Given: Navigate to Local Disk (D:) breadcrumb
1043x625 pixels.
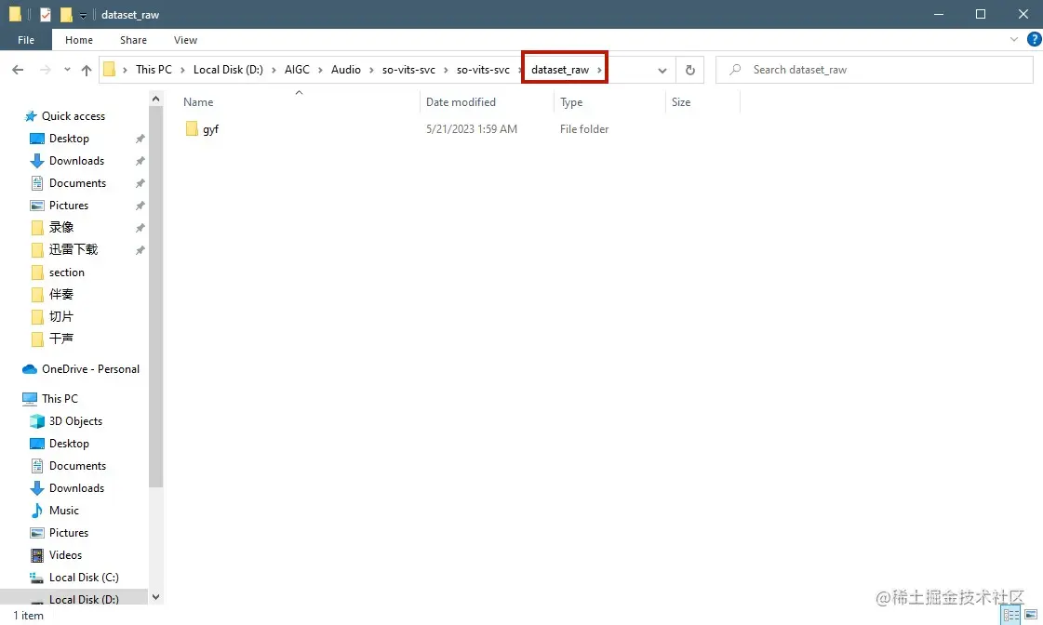Looking at the screenshot, I should [x=228, y=70].
